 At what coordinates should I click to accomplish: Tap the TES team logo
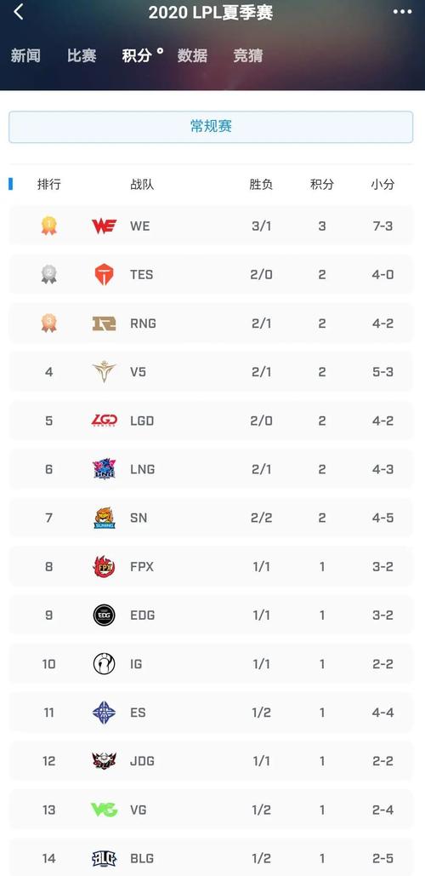(105, 274)
